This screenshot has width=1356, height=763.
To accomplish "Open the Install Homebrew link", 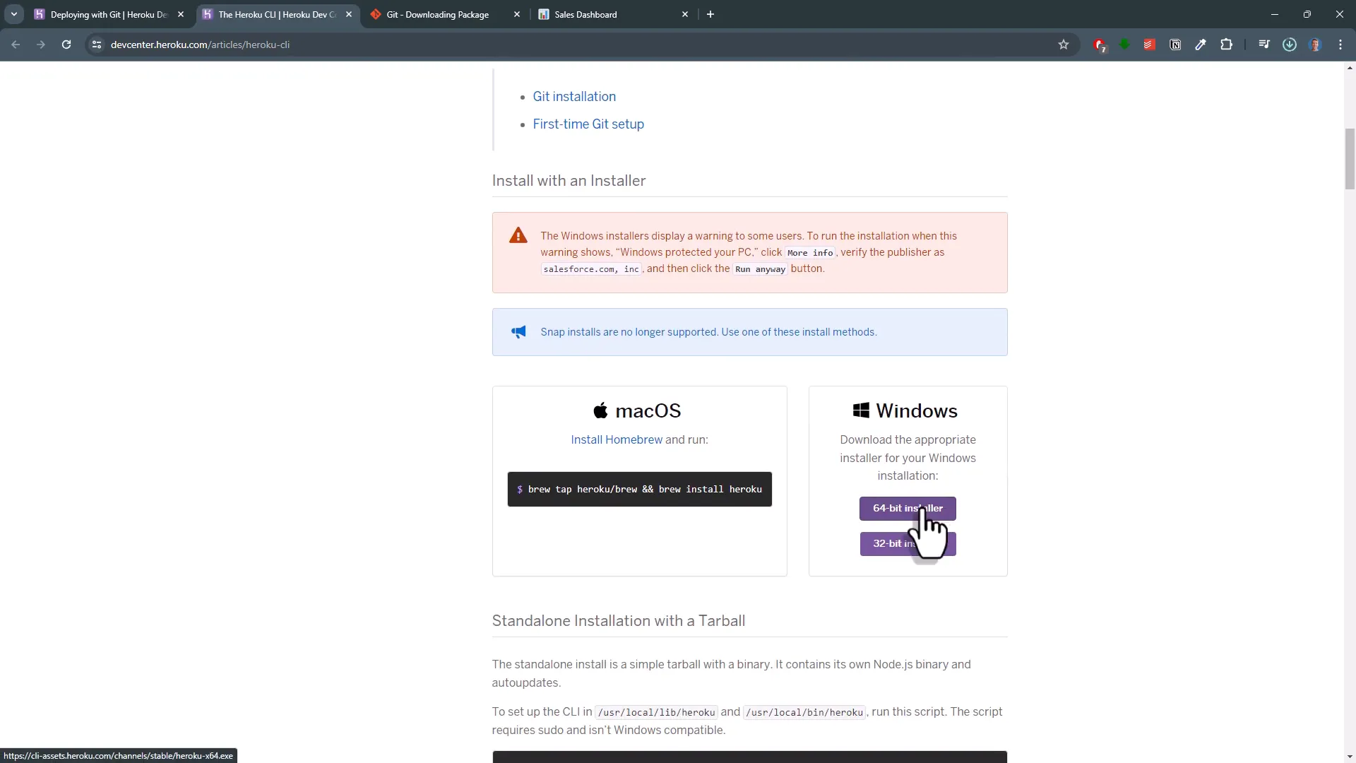I will [616, 439].
